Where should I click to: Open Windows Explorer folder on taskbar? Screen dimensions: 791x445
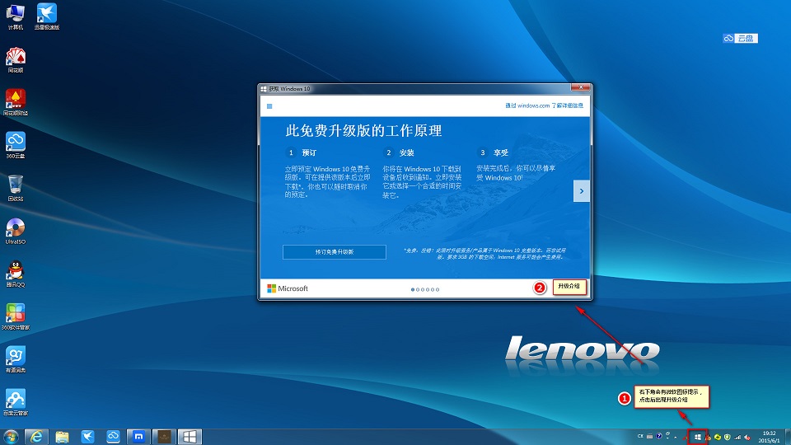(x=62, y=437)
